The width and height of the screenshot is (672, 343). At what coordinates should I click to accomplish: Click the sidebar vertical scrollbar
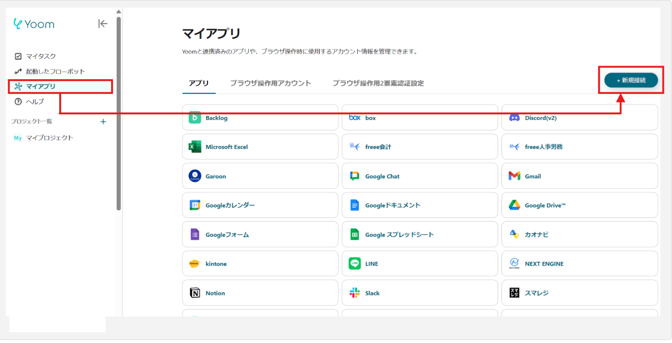[119, 113]
